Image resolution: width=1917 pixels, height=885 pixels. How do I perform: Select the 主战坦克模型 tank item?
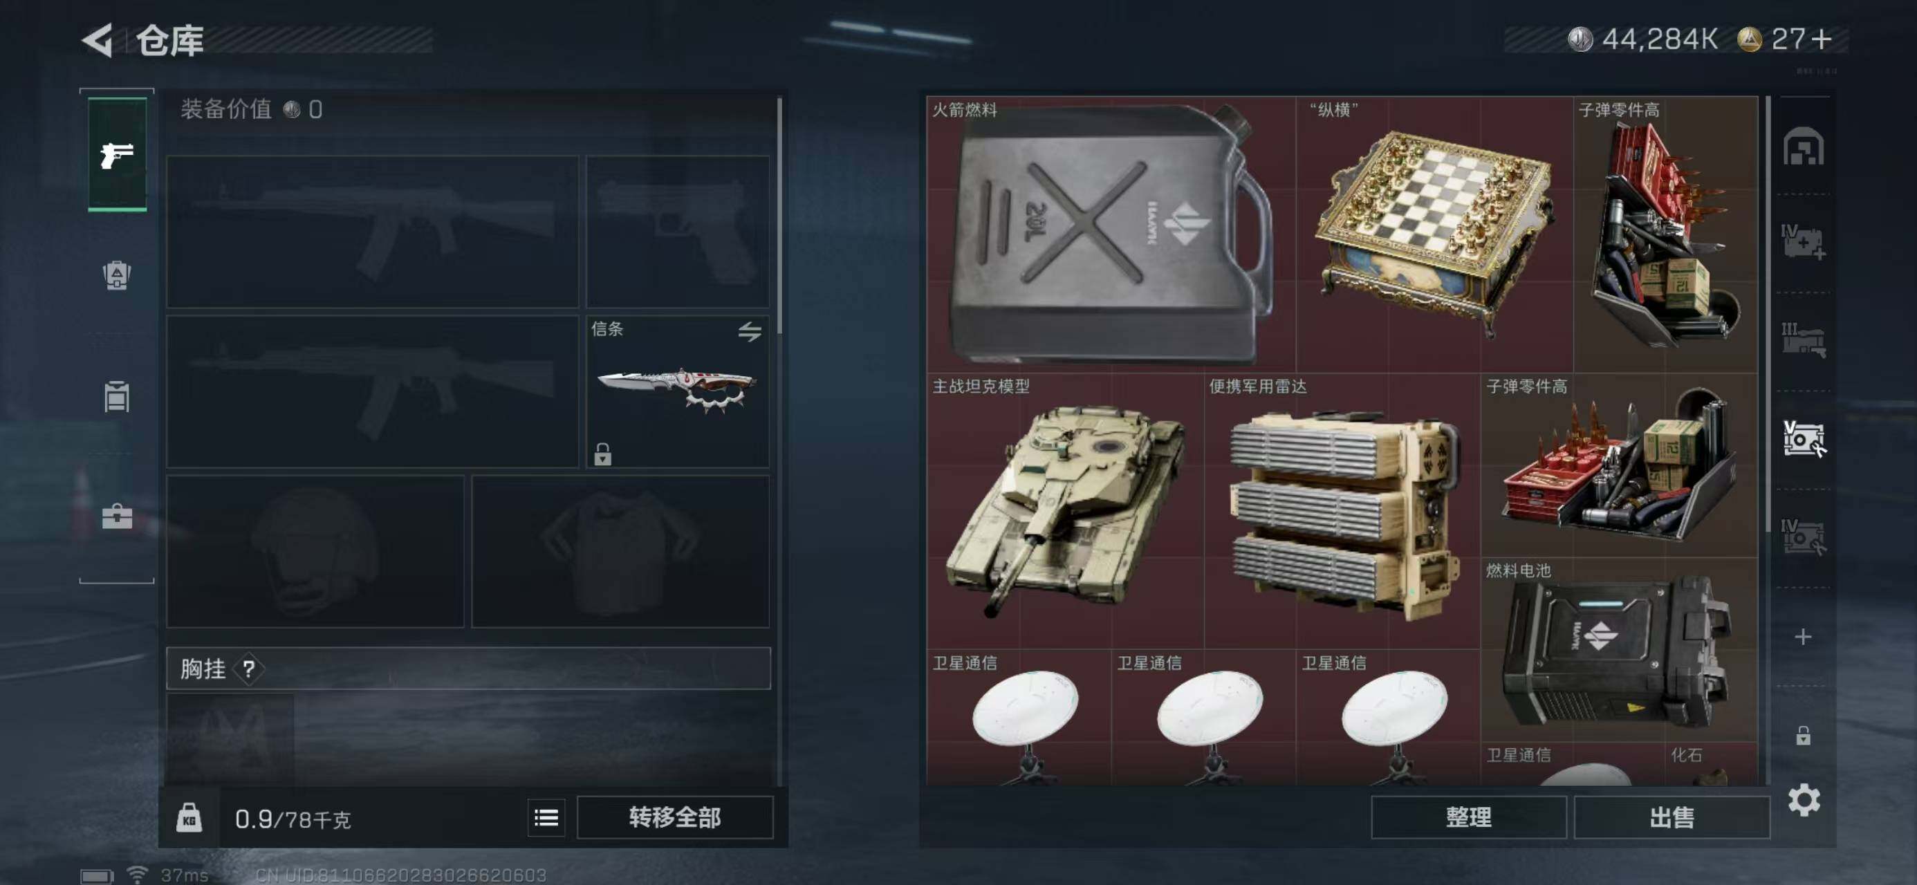pos(1065,511)
